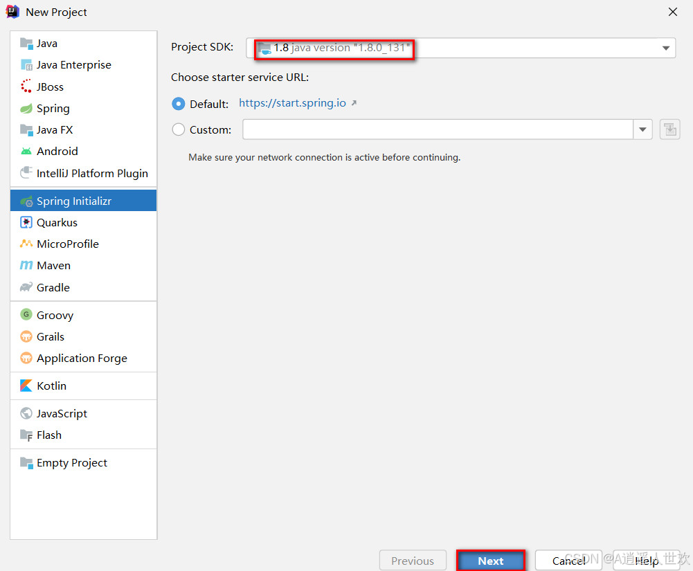
Task: Select the Groovy label
Action: [55, 316]
